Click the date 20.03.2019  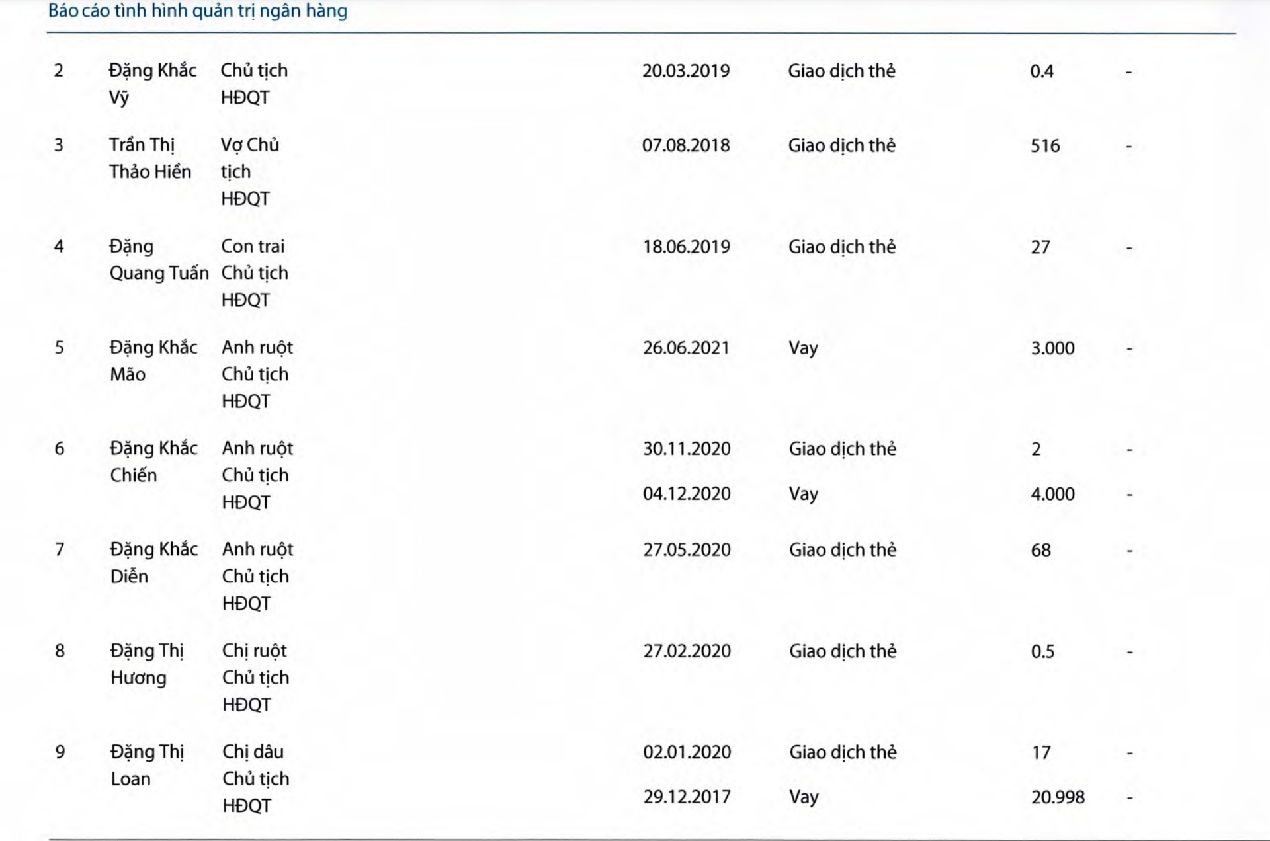(686, 71)
